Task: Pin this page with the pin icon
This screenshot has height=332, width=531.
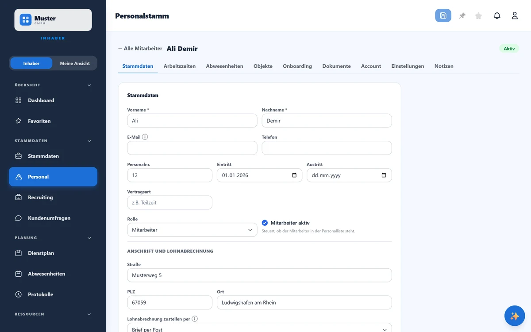Action: coord(462,15)
